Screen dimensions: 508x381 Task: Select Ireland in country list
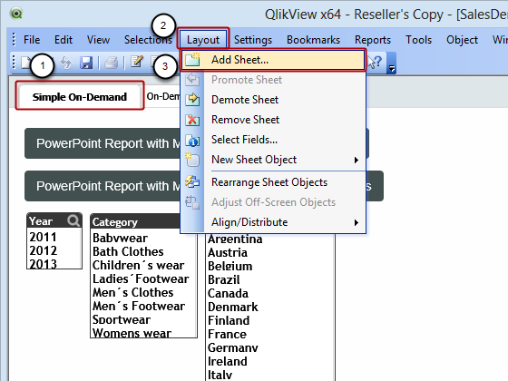click(269, 361)
